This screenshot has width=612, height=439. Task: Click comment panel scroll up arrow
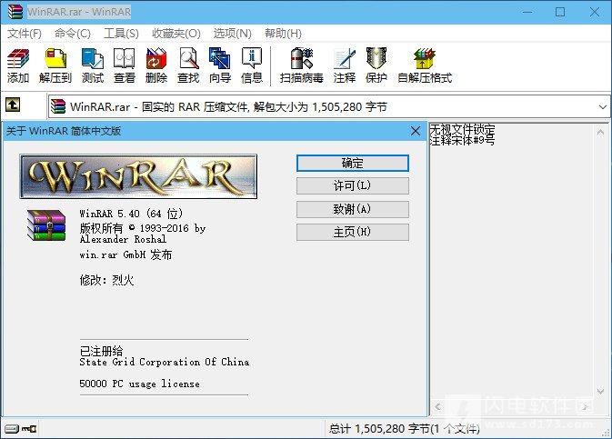click(601, 133)
